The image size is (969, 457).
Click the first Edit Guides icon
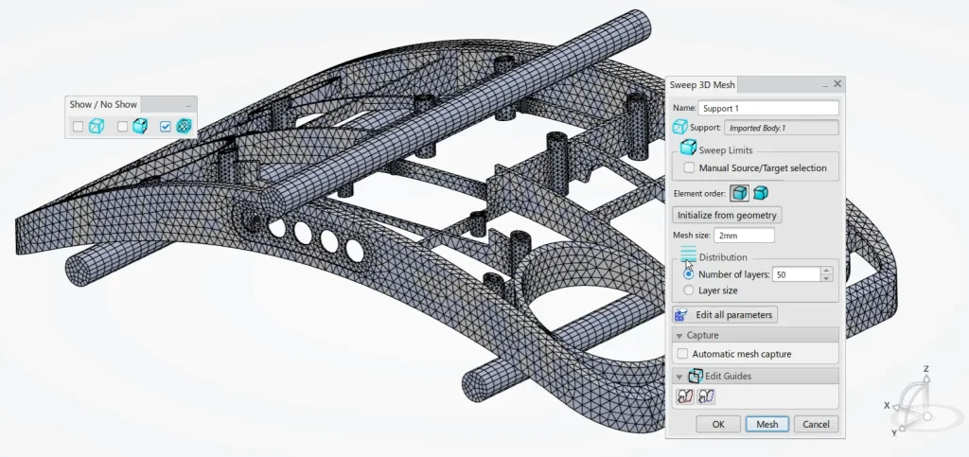tap(684, 396)
